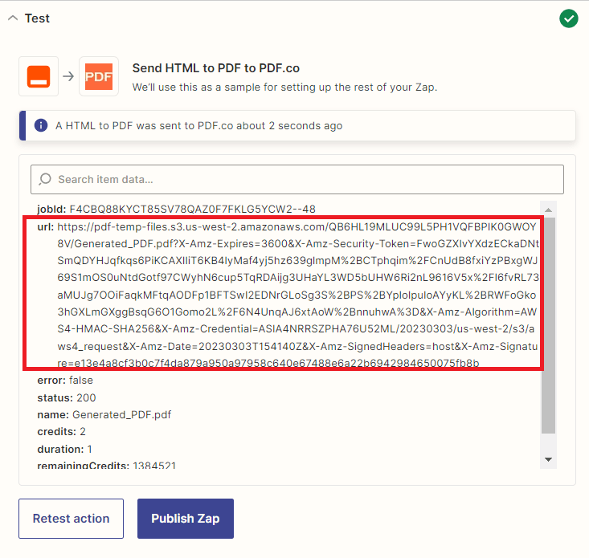This screenshot has width=589, height=558.
Task: Click the orange trigger app icon
Action: [39, 76]
